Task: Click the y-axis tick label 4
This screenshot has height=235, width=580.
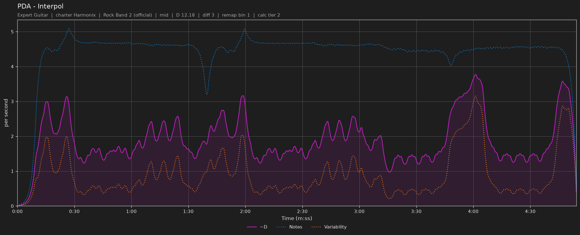Action: click(x=13, y=67)
